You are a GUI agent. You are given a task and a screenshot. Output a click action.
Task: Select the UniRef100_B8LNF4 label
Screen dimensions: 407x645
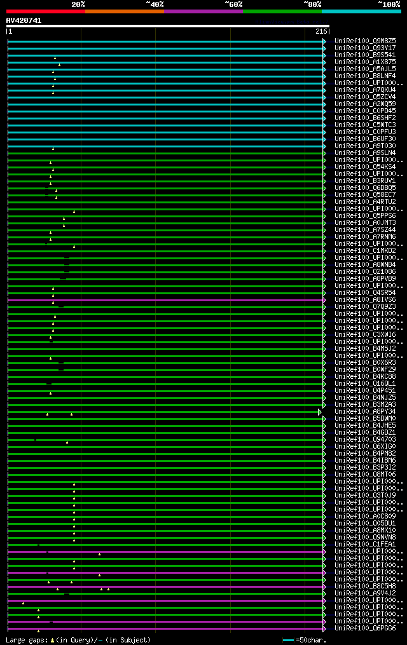(365, 76)
